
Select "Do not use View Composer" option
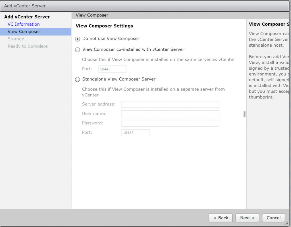tap(77, 39)
